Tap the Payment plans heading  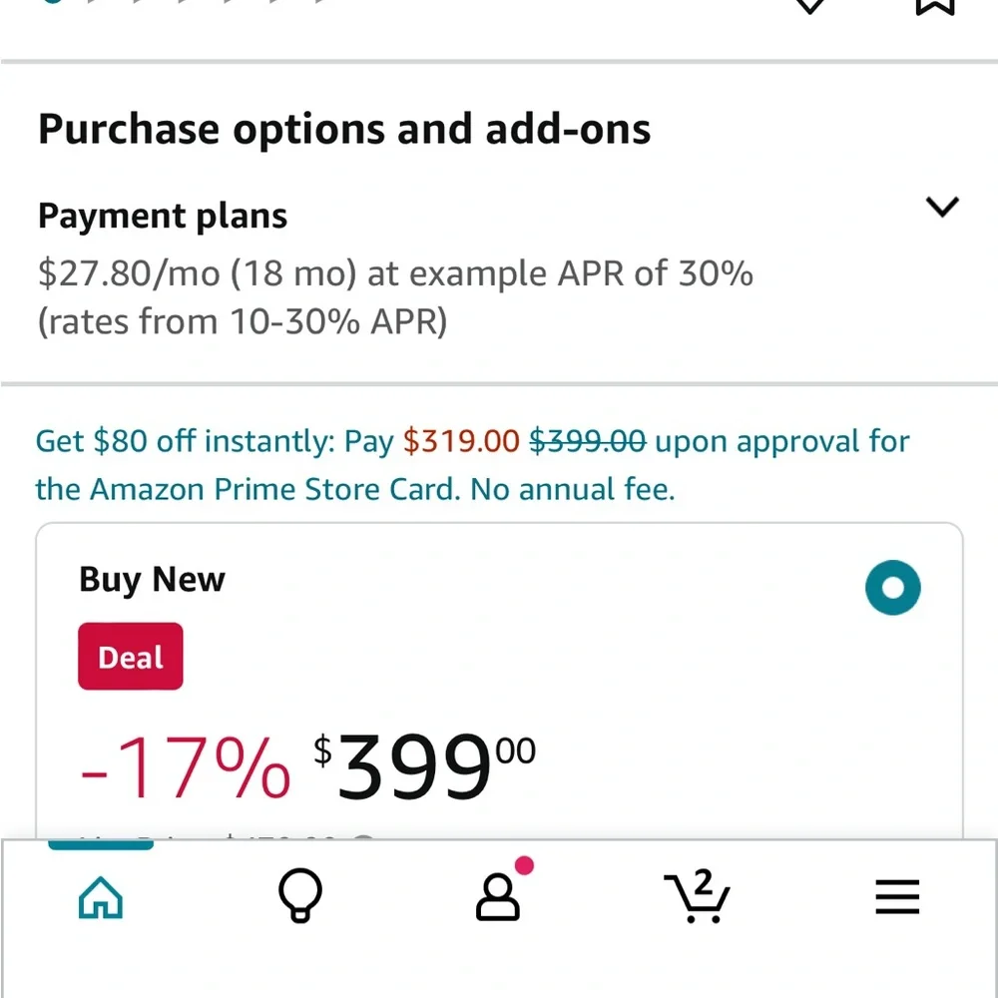tap(163, 216)
